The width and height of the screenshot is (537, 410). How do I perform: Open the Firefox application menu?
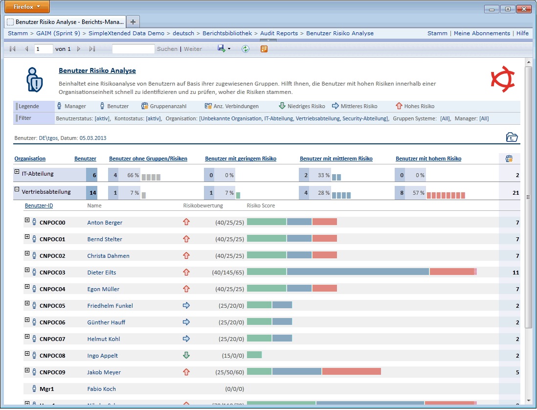pos(27,6)
